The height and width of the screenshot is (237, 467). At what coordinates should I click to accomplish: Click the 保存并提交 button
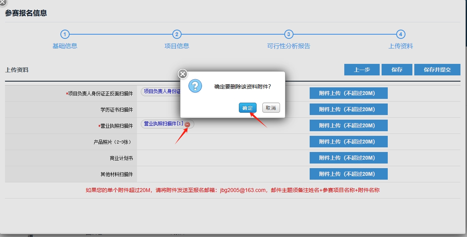(437, 70)
